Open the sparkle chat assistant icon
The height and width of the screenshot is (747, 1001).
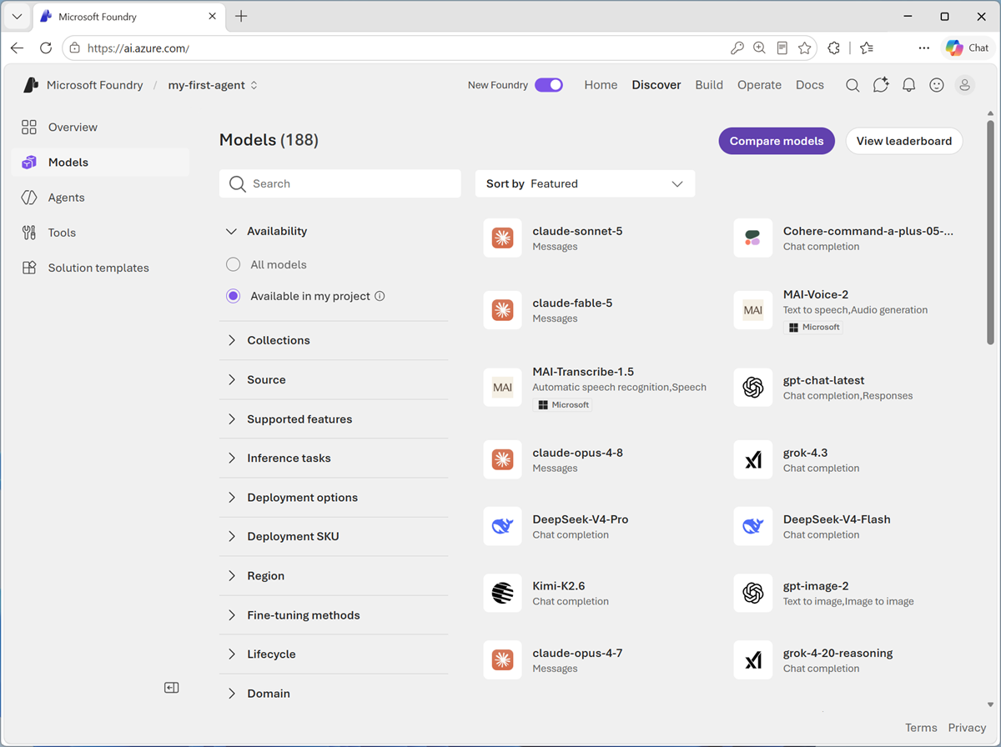881,85
